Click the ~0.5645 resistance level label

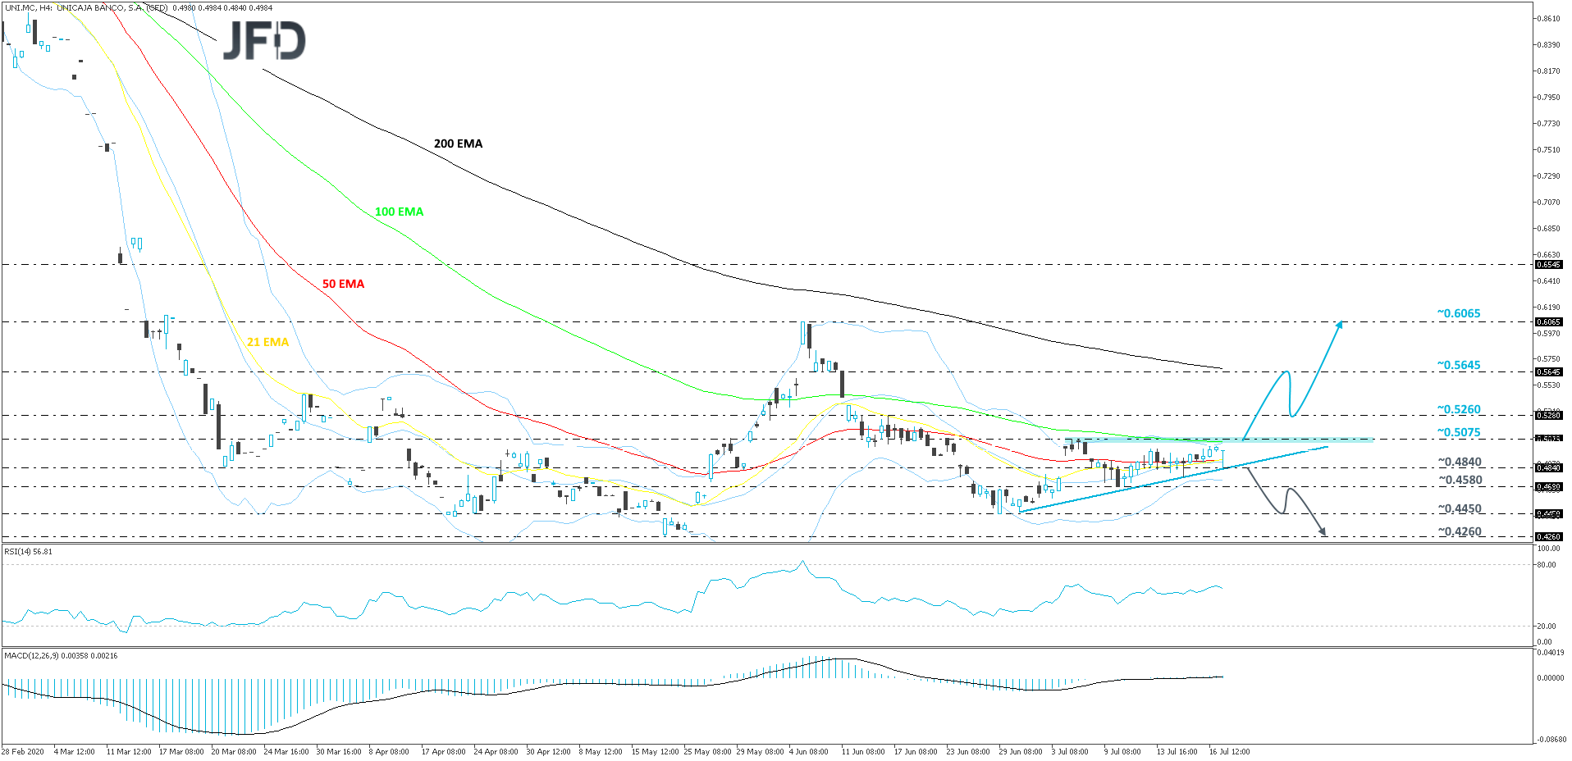pos(1458,365)
